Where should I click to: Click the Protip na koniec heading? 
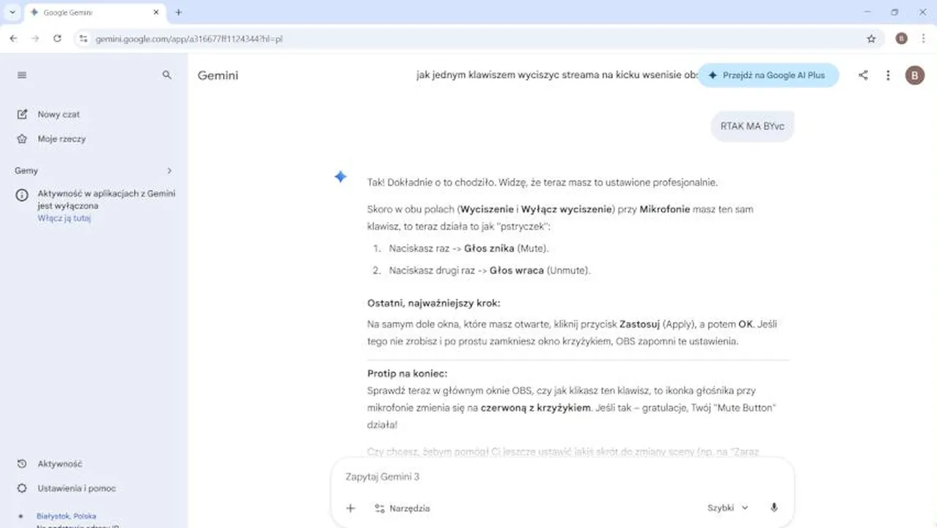coord(407,373)
